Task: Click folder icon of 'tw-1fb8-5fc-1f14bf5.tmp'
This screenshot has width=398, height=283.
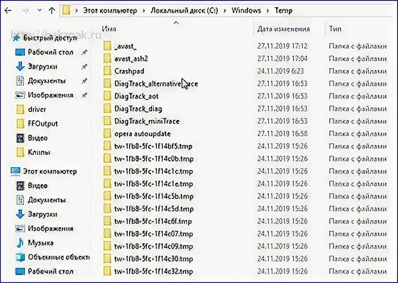Action: (107, 146)
